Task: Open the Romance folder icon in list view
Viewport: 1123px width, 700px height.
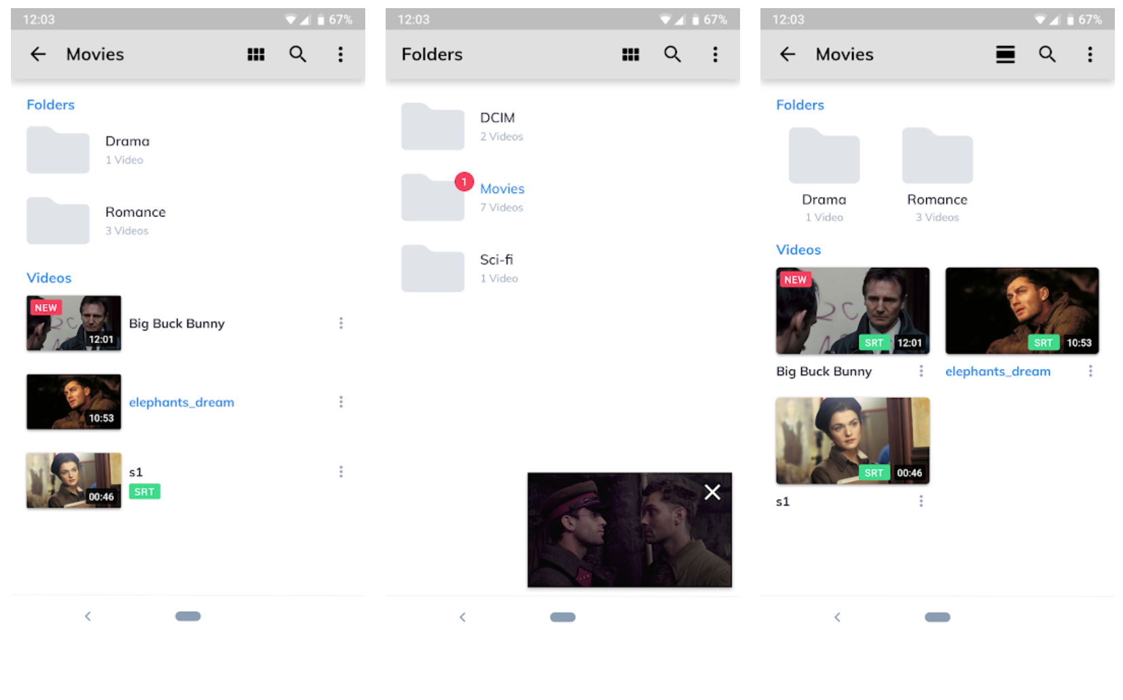Action: tap(58, 220)
